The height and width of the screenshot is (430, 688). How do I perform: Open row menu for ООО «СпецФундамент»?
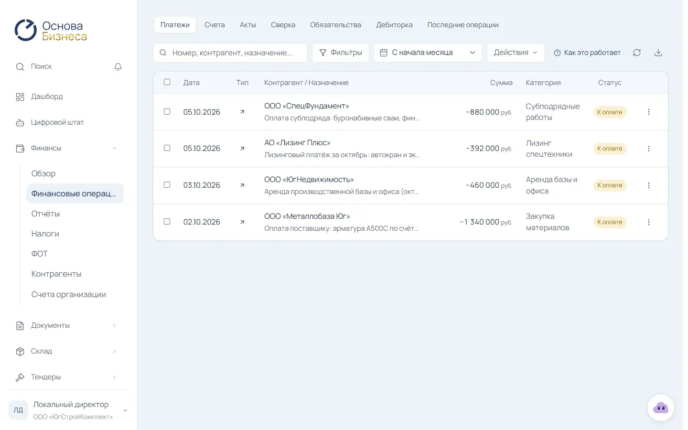[x=649, y=112]
